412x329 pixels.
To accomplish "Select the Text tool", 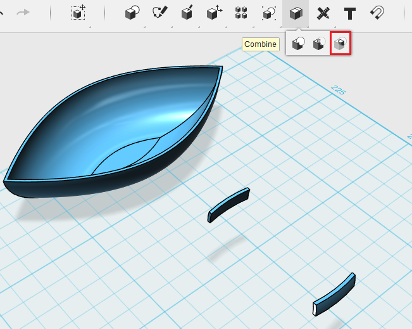I will pos(350,13).
